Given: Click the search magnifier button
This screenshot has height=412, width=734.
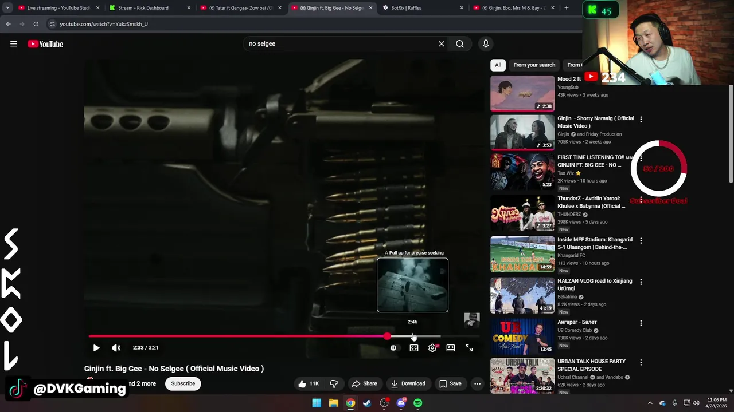Looking at the screenshot, I should tap(460, 43).
